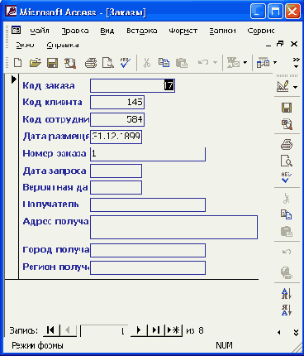
Task: Expand the View button dropdown arrow
Action: point(296,87)
